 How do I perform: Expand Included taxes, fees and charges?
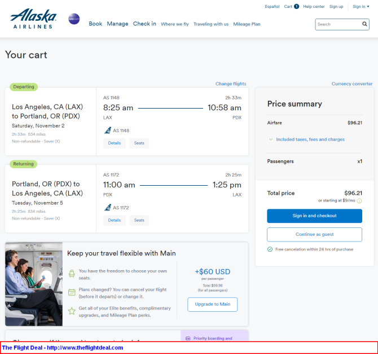(x=306, y=140)
